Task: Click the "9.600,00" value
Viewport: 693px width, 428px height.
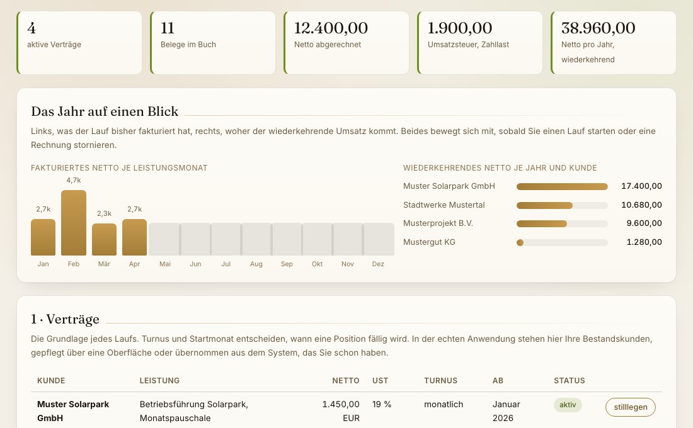Action: click(x=644, y=223)
